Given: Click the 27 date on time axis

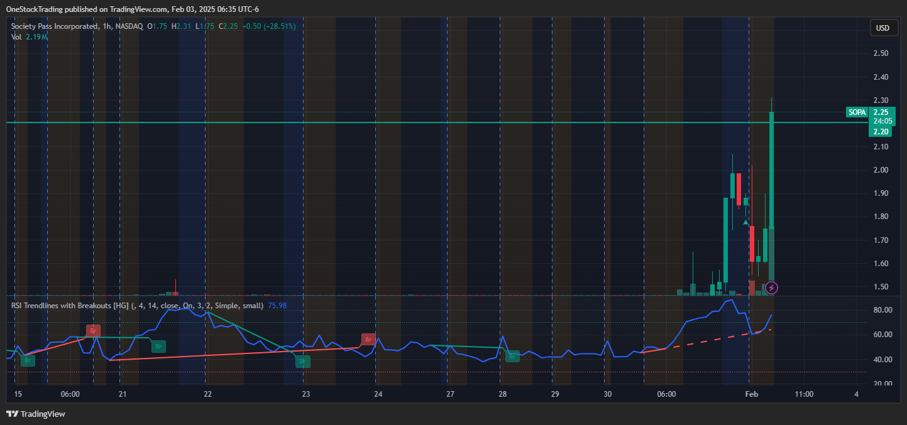Looking at the screenshot, I should pos(450,394).
